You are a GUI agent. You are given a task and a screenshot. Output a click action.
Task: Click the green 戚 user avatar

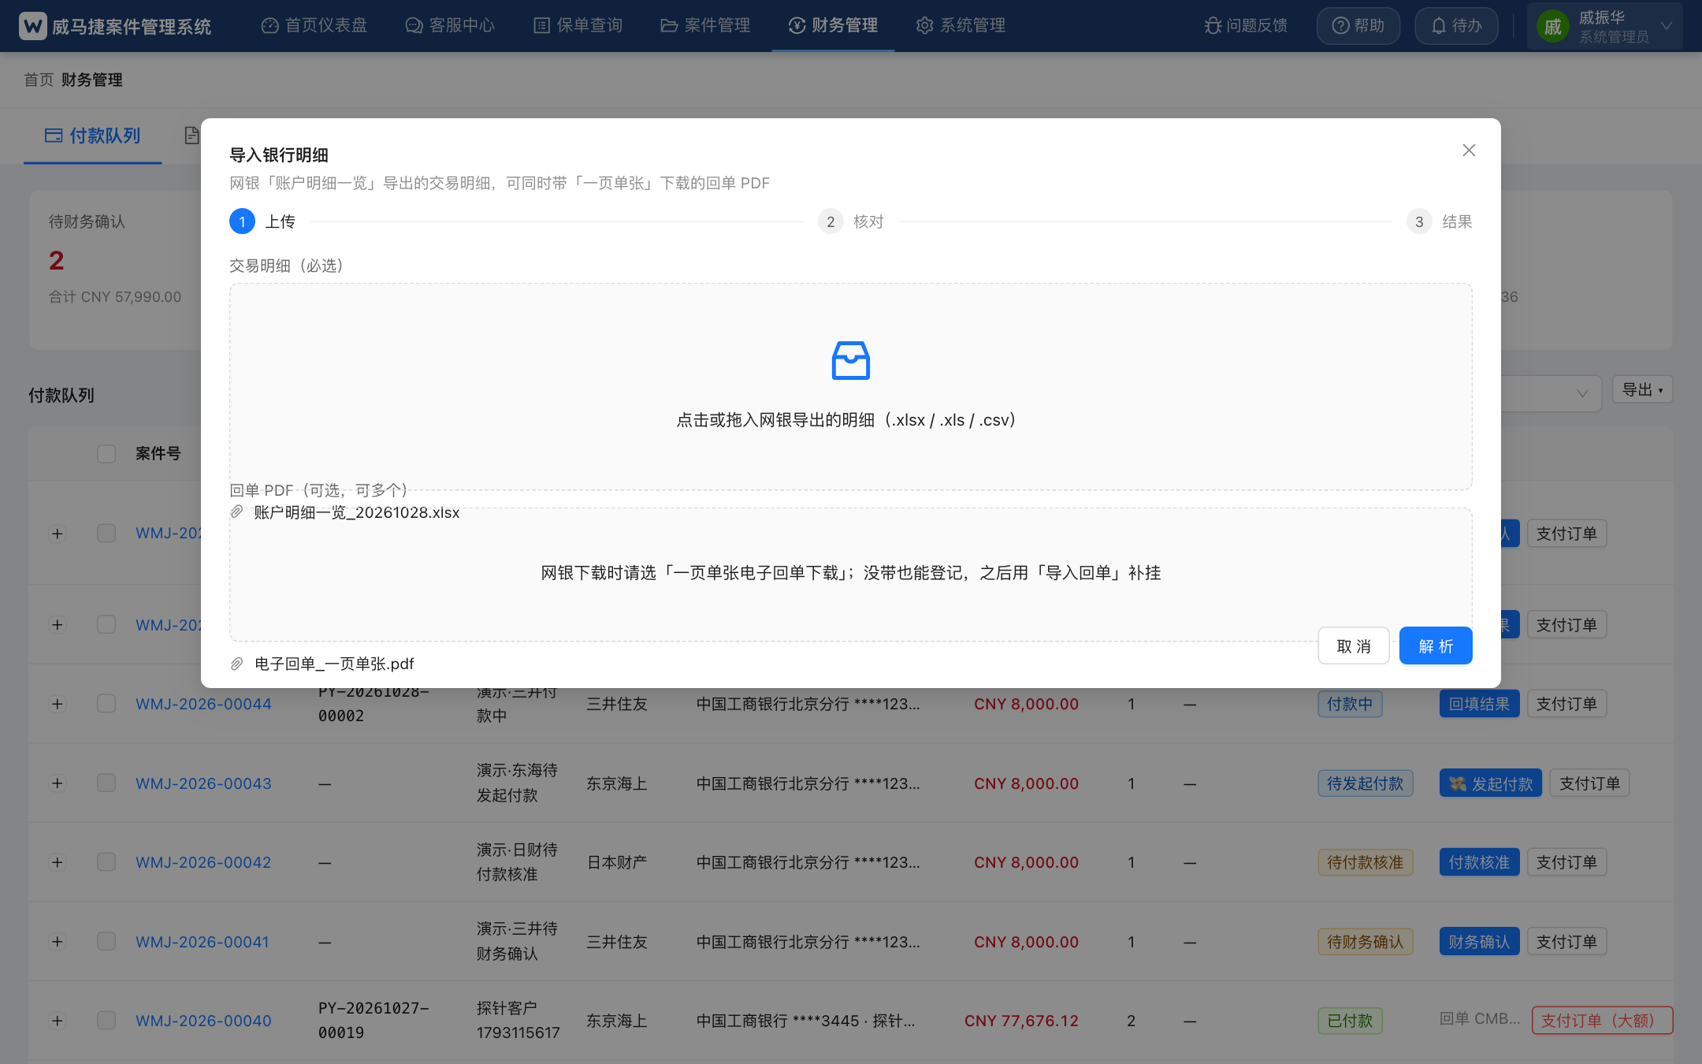1552,27
